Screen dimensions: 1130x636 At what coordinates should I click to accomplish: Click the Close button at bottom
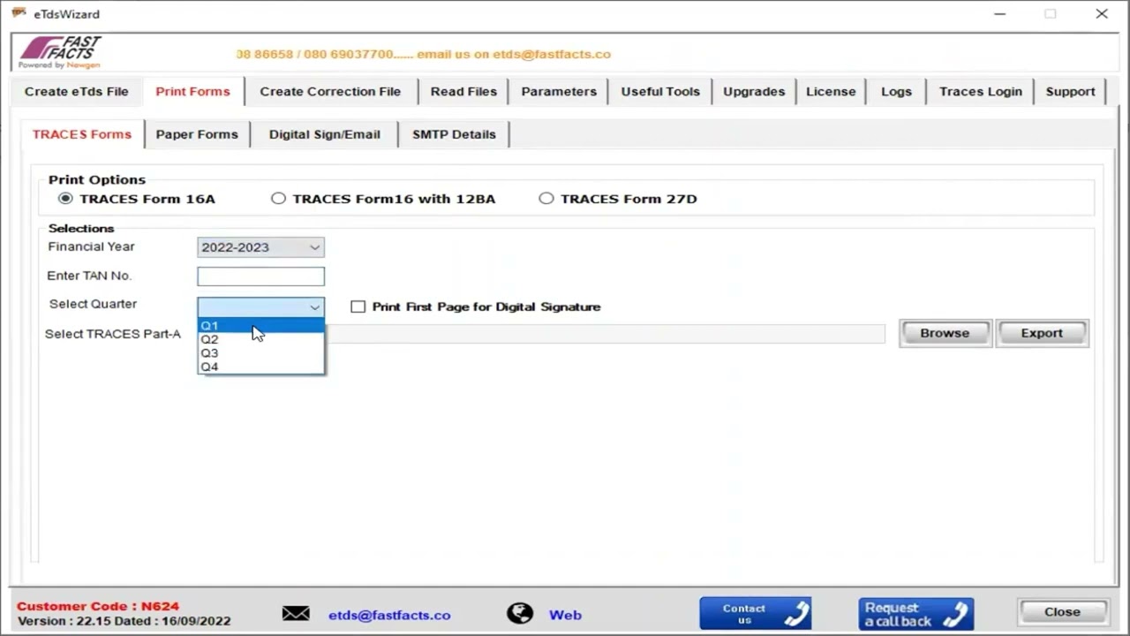pyautogui.click(x=1062, y=612)
